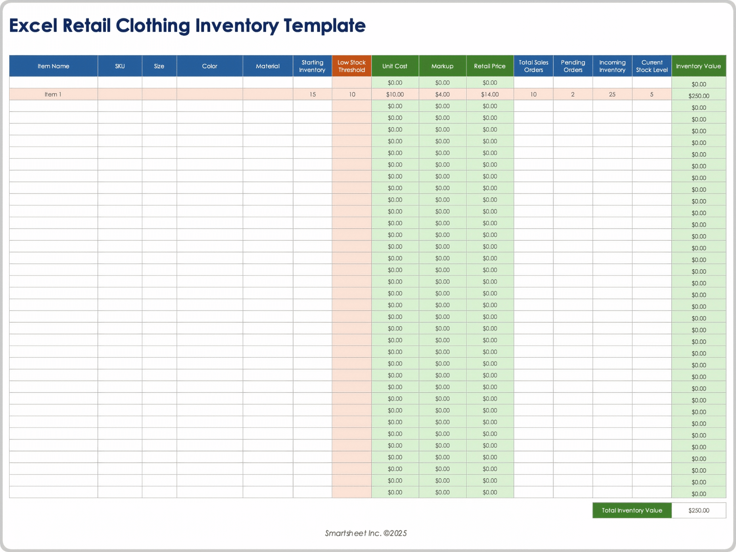This screenshot has height=552, width=736.
Task: Click the SKU column header
Action: click(120, 66)
